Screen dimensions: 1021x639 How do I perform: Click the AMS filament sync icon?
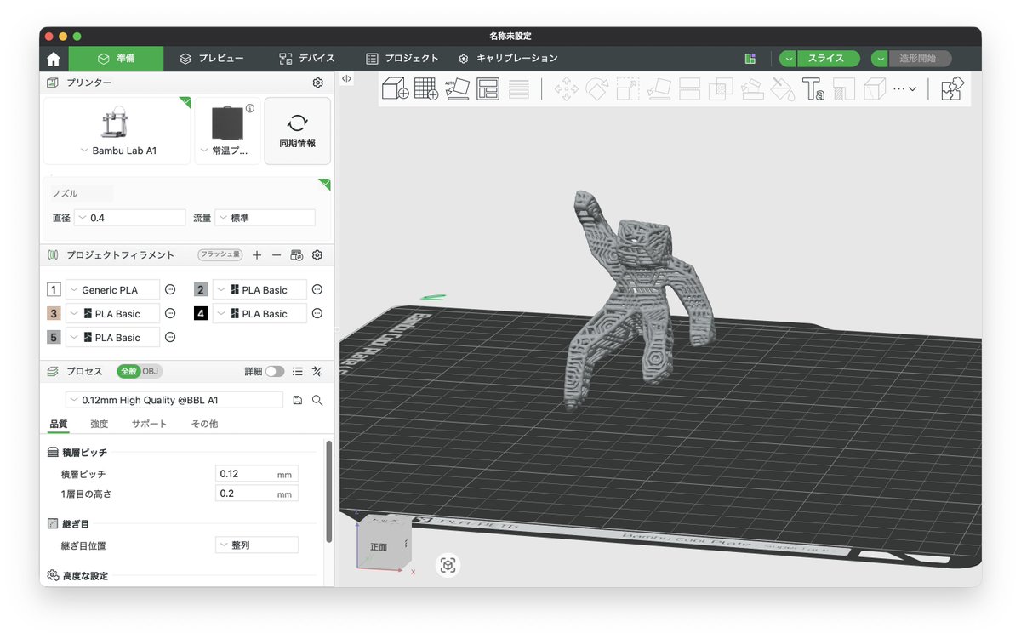click(297, 255)
